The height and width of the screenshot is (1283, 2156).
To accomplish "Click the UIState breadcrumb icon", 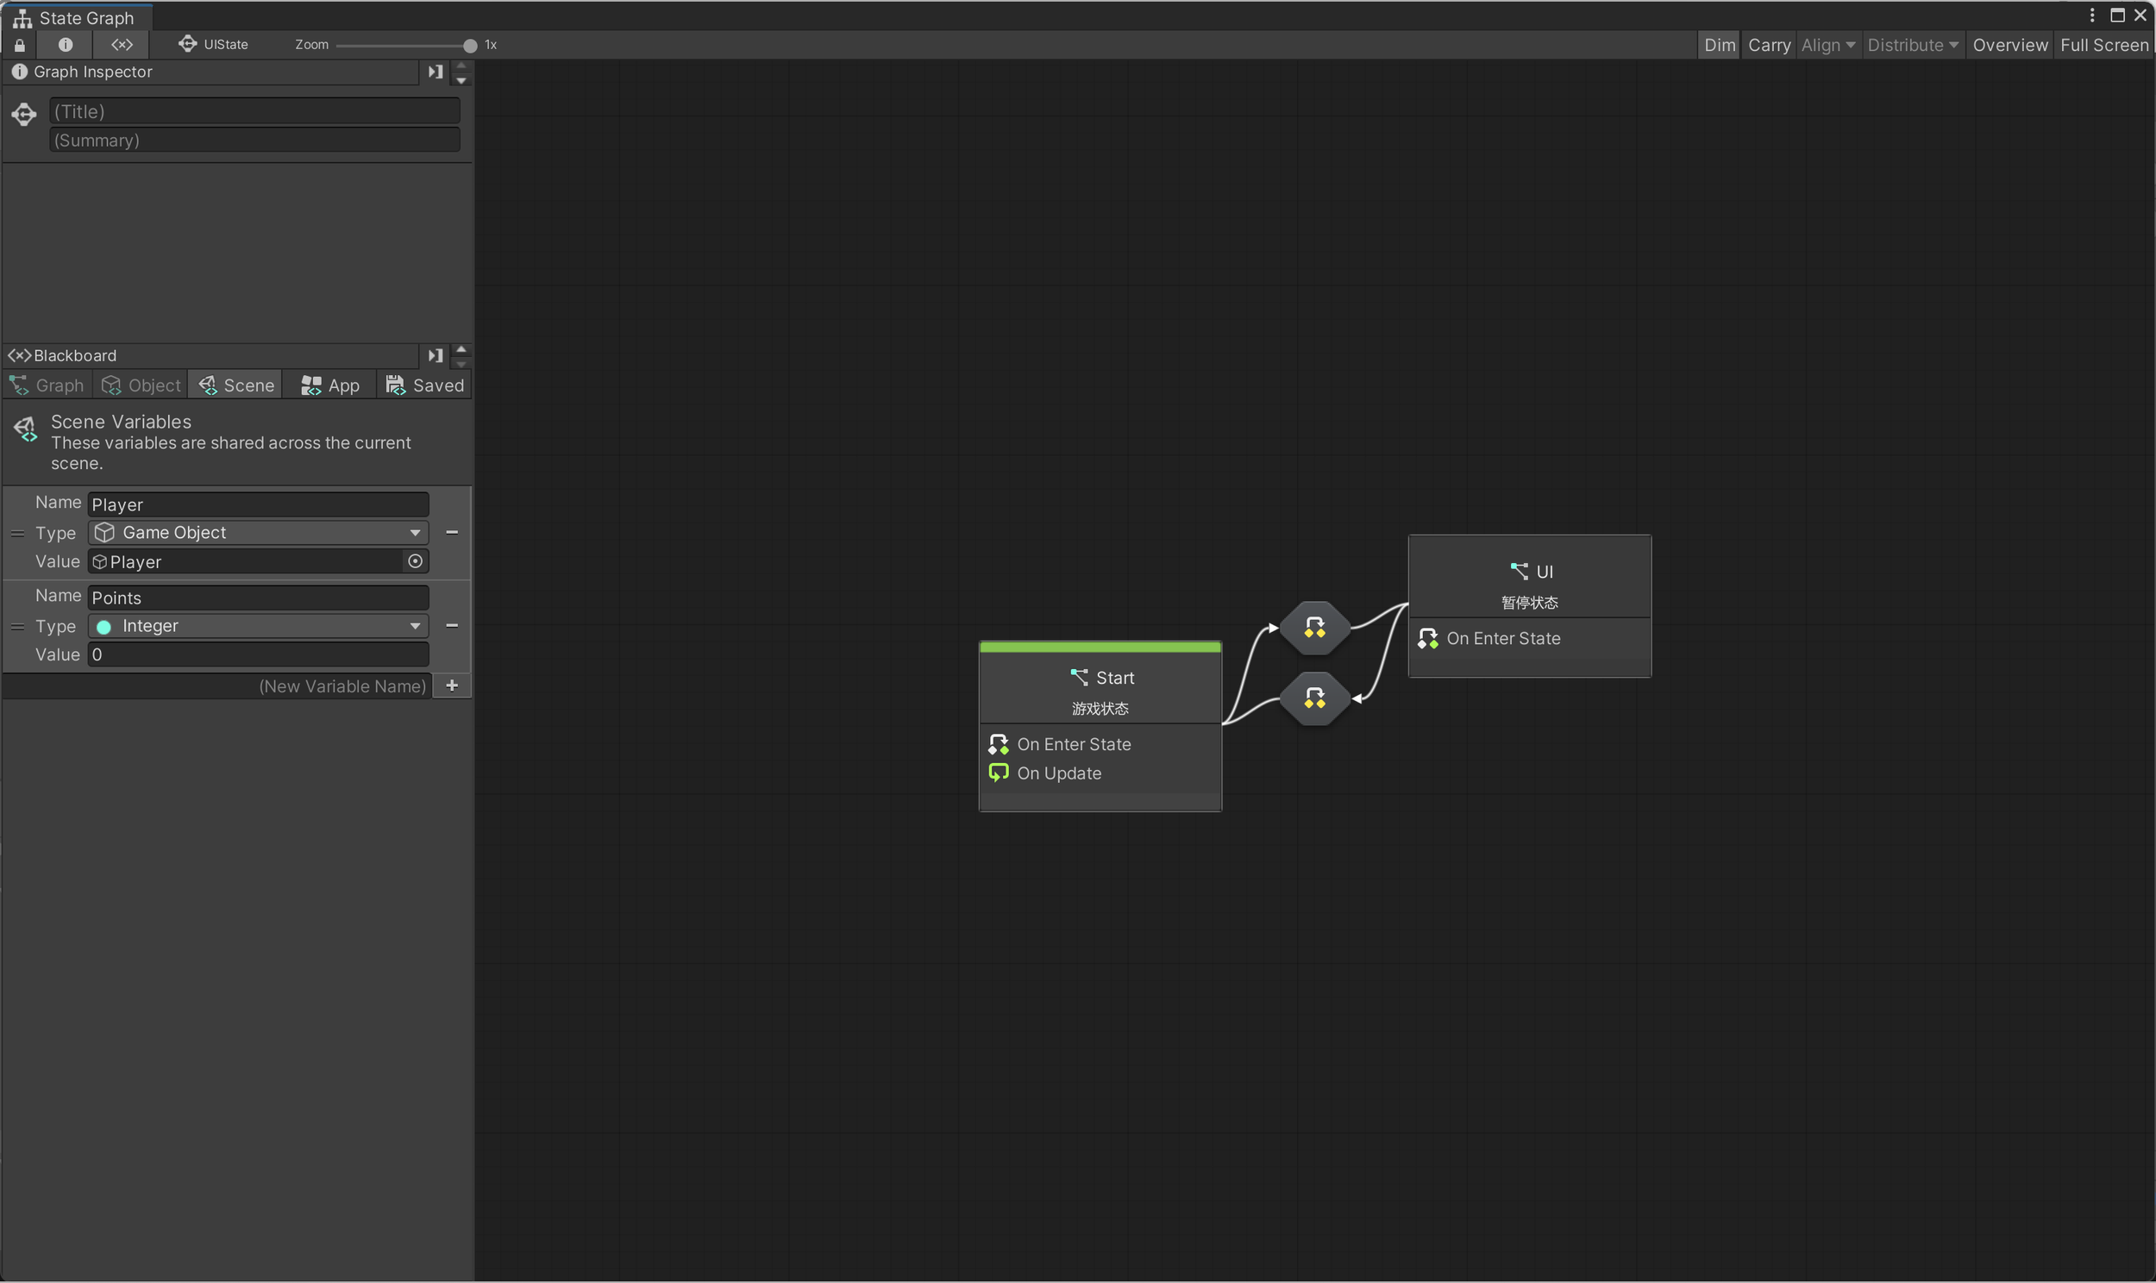I will coord(187,44).
